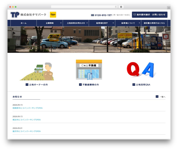This screenshot has height=150, width=178.
Task: Click the yellow Times logo badge
Action: click(53, 15)
